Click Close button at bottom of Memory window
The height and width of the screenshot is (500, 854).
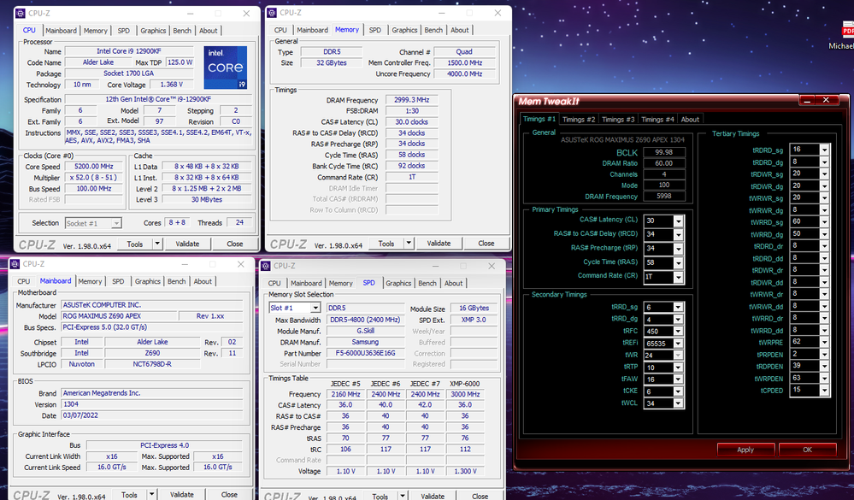[486, 243]
